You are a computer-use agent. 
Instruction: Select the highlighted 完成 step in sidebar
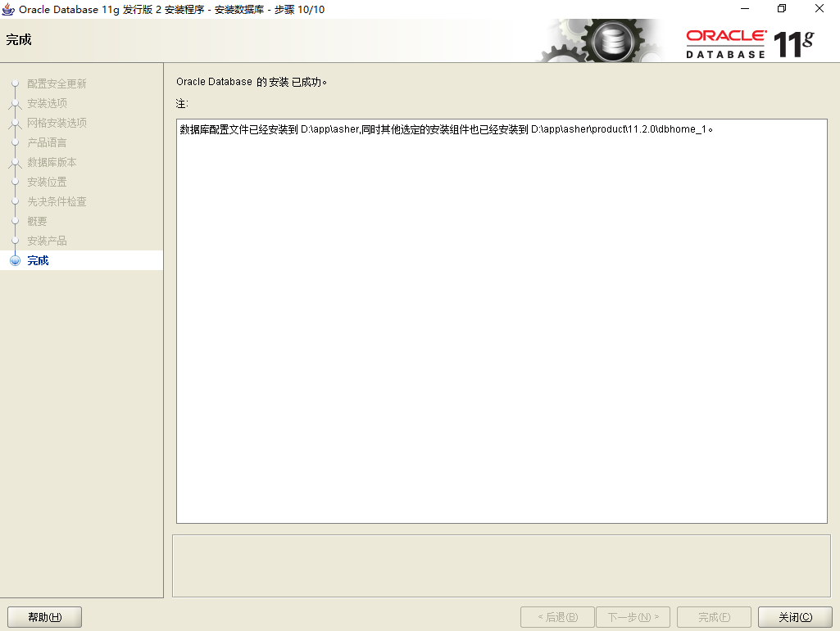pos(81,260)
